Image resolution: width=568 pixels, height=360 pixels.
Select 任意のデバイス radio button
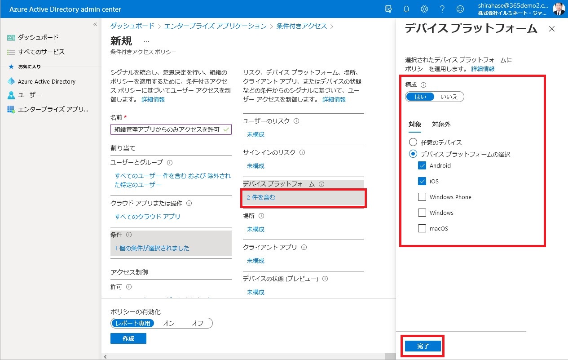[413, 142]
